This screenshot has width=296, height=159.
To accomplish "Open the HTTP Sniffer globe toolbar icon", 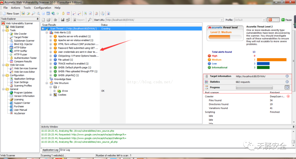I will (53, 13).
